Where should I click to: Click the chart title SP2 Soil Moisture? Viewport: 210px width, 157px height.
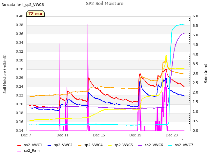coord(105,4)
